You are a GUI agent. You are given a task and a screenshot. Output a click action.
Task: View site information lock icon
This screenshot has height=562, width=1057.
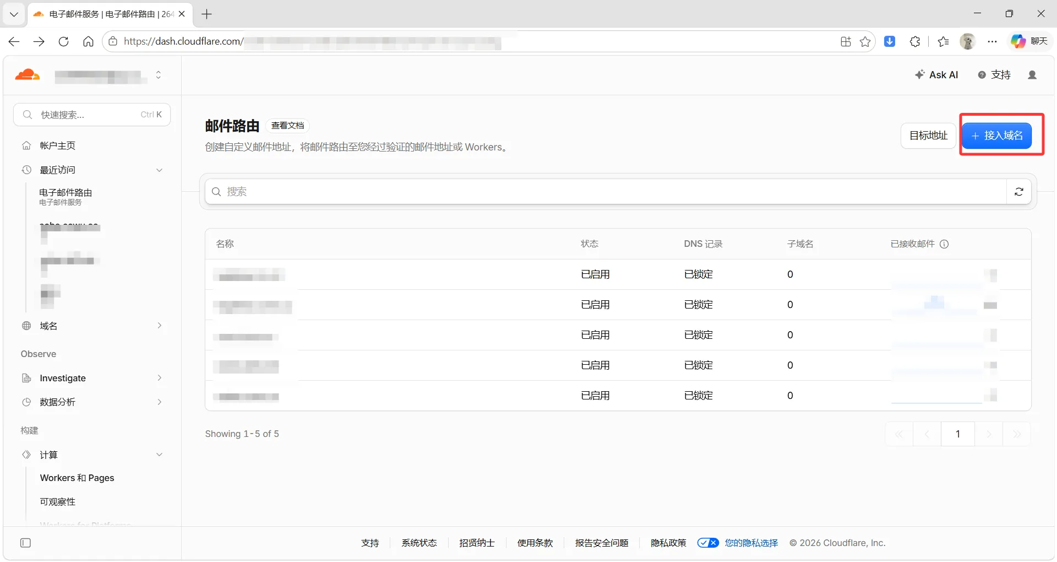[112, 41]
